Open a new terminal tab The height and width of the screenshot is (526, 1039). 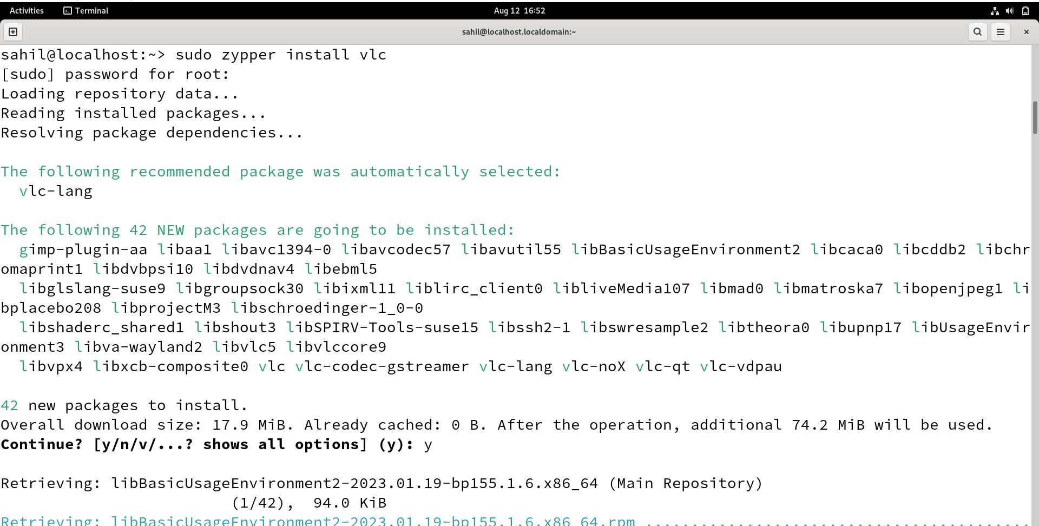pyautogui.click(x=12, y=31)
